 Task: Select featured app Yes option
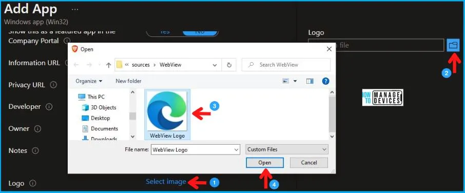165,32
